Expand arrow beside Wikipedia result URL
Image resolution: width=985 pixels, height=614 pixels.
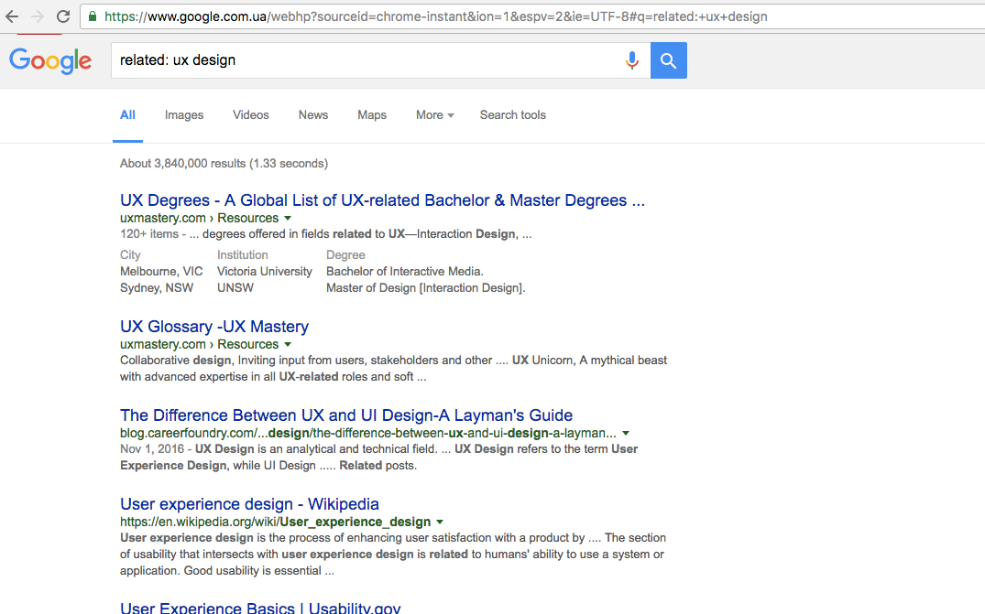[x=440, y=522]
